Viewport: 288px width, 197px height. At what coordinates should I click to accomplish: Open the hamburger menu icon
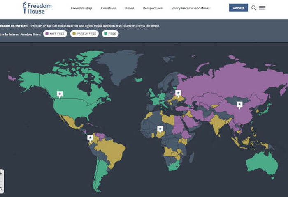[262, 8]
